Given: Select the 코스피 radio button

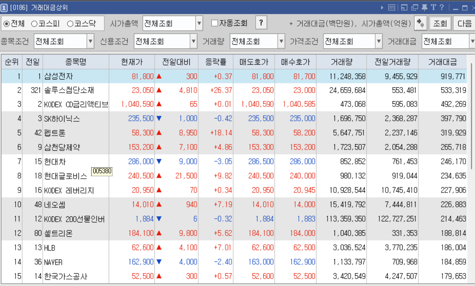Looking at the screenshot, I should 34,24.
